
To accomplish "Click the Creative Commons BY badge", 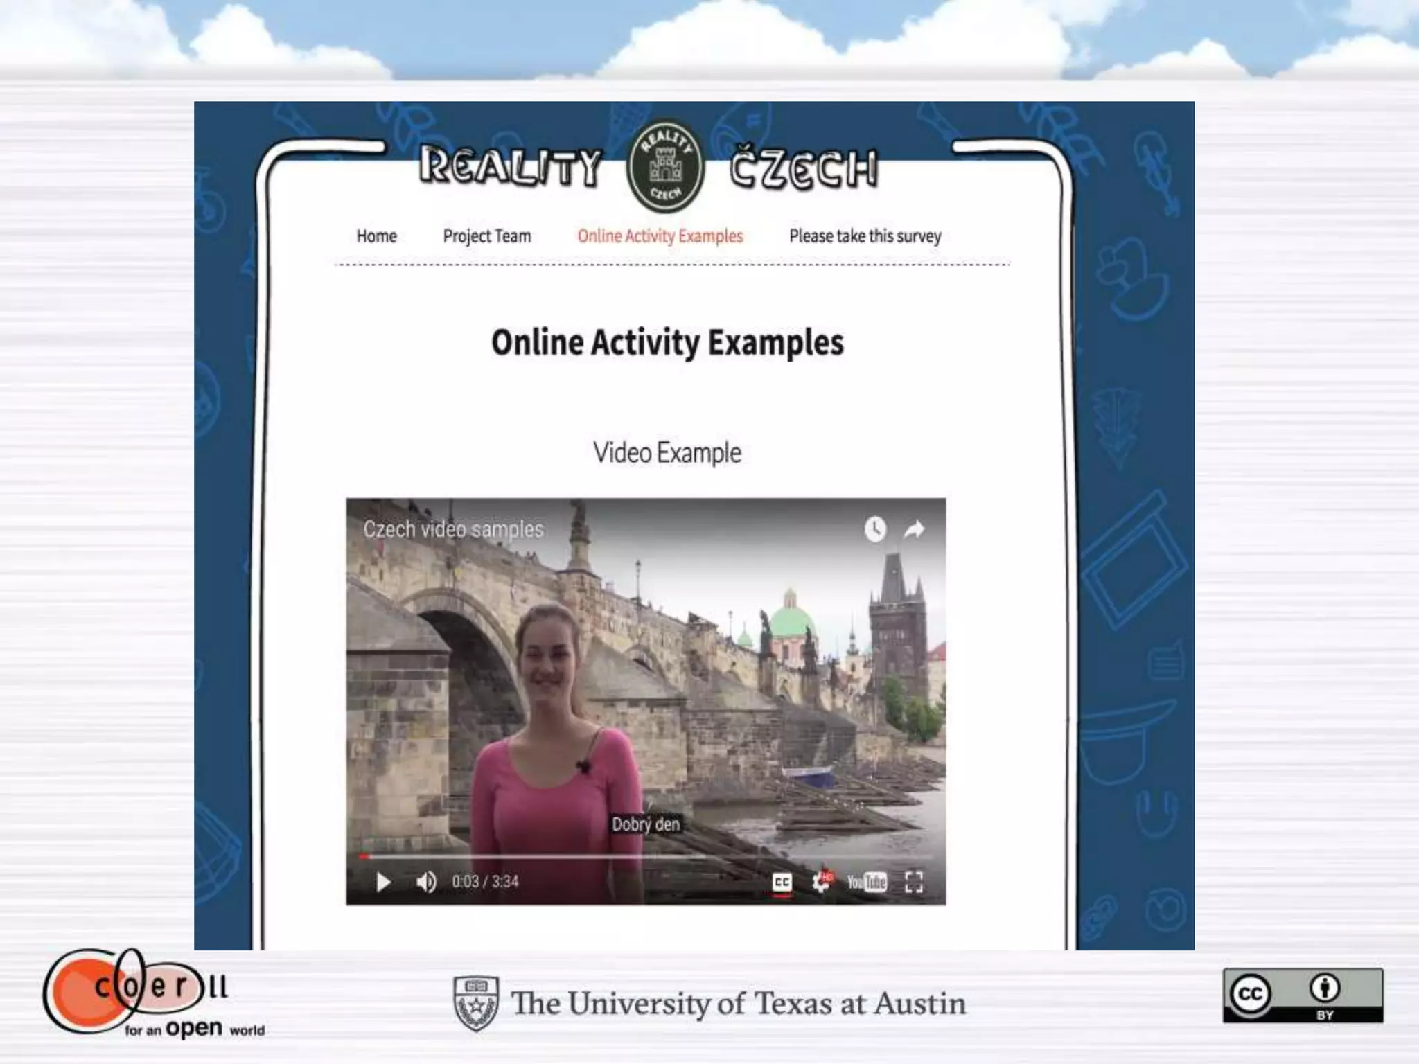I will click(1302, 995).
